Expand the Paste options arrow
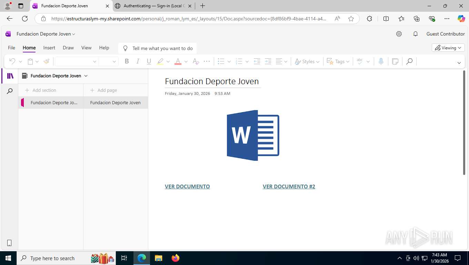The width and height of the screenshot is (469, 265). click(x=37, y=62)
